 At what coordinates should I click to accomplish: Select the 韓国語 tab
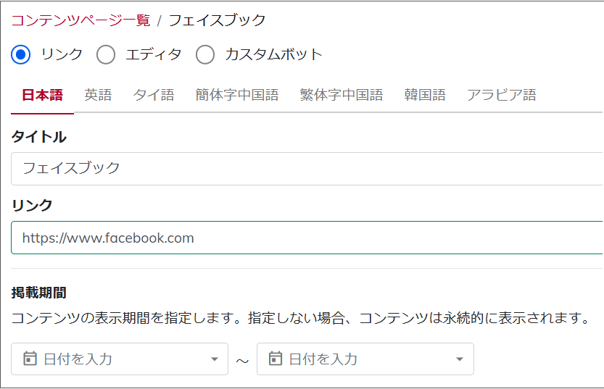pyautogui.click(x=425, y=95)
